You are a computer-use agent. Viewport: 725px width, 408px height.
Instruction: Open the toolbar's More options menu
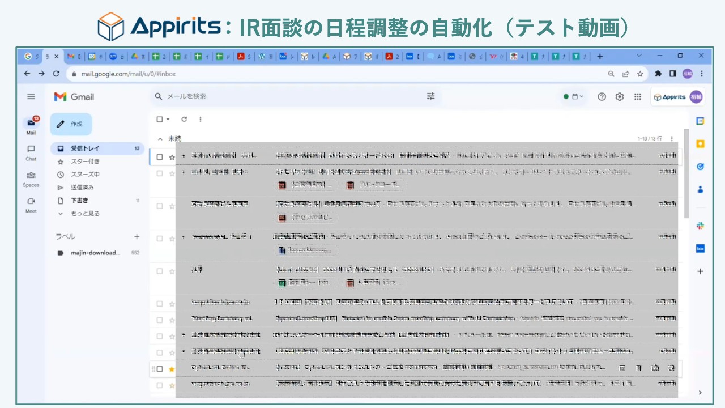[x=200, y=119]
